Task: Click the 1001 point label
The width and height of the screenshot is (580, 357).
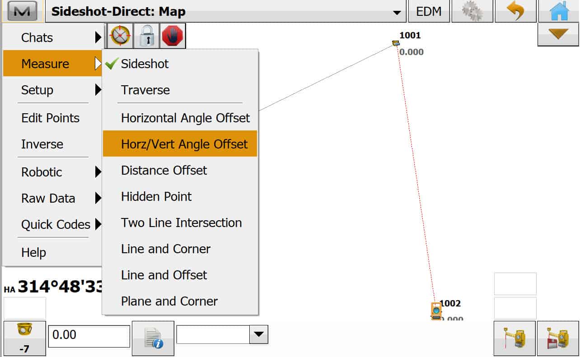Action: (x=410, y=35)
